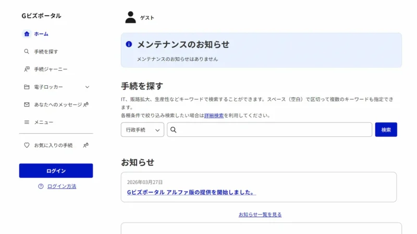Open 手続ジャーニー via its sidebar icon
Screen dimensions: 417x234
click(27, 69)
